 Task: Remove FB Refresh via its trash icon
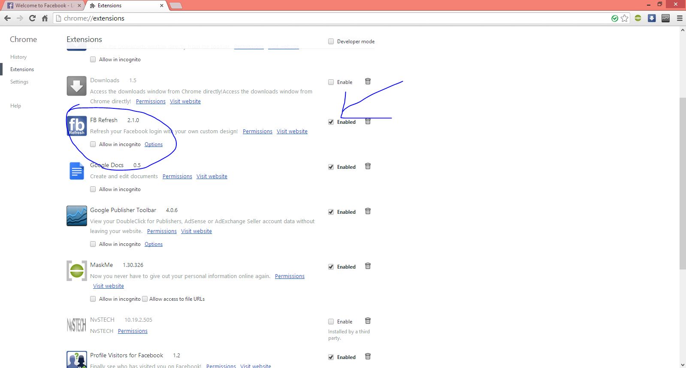pyautogui.click(x=368, y=122)
